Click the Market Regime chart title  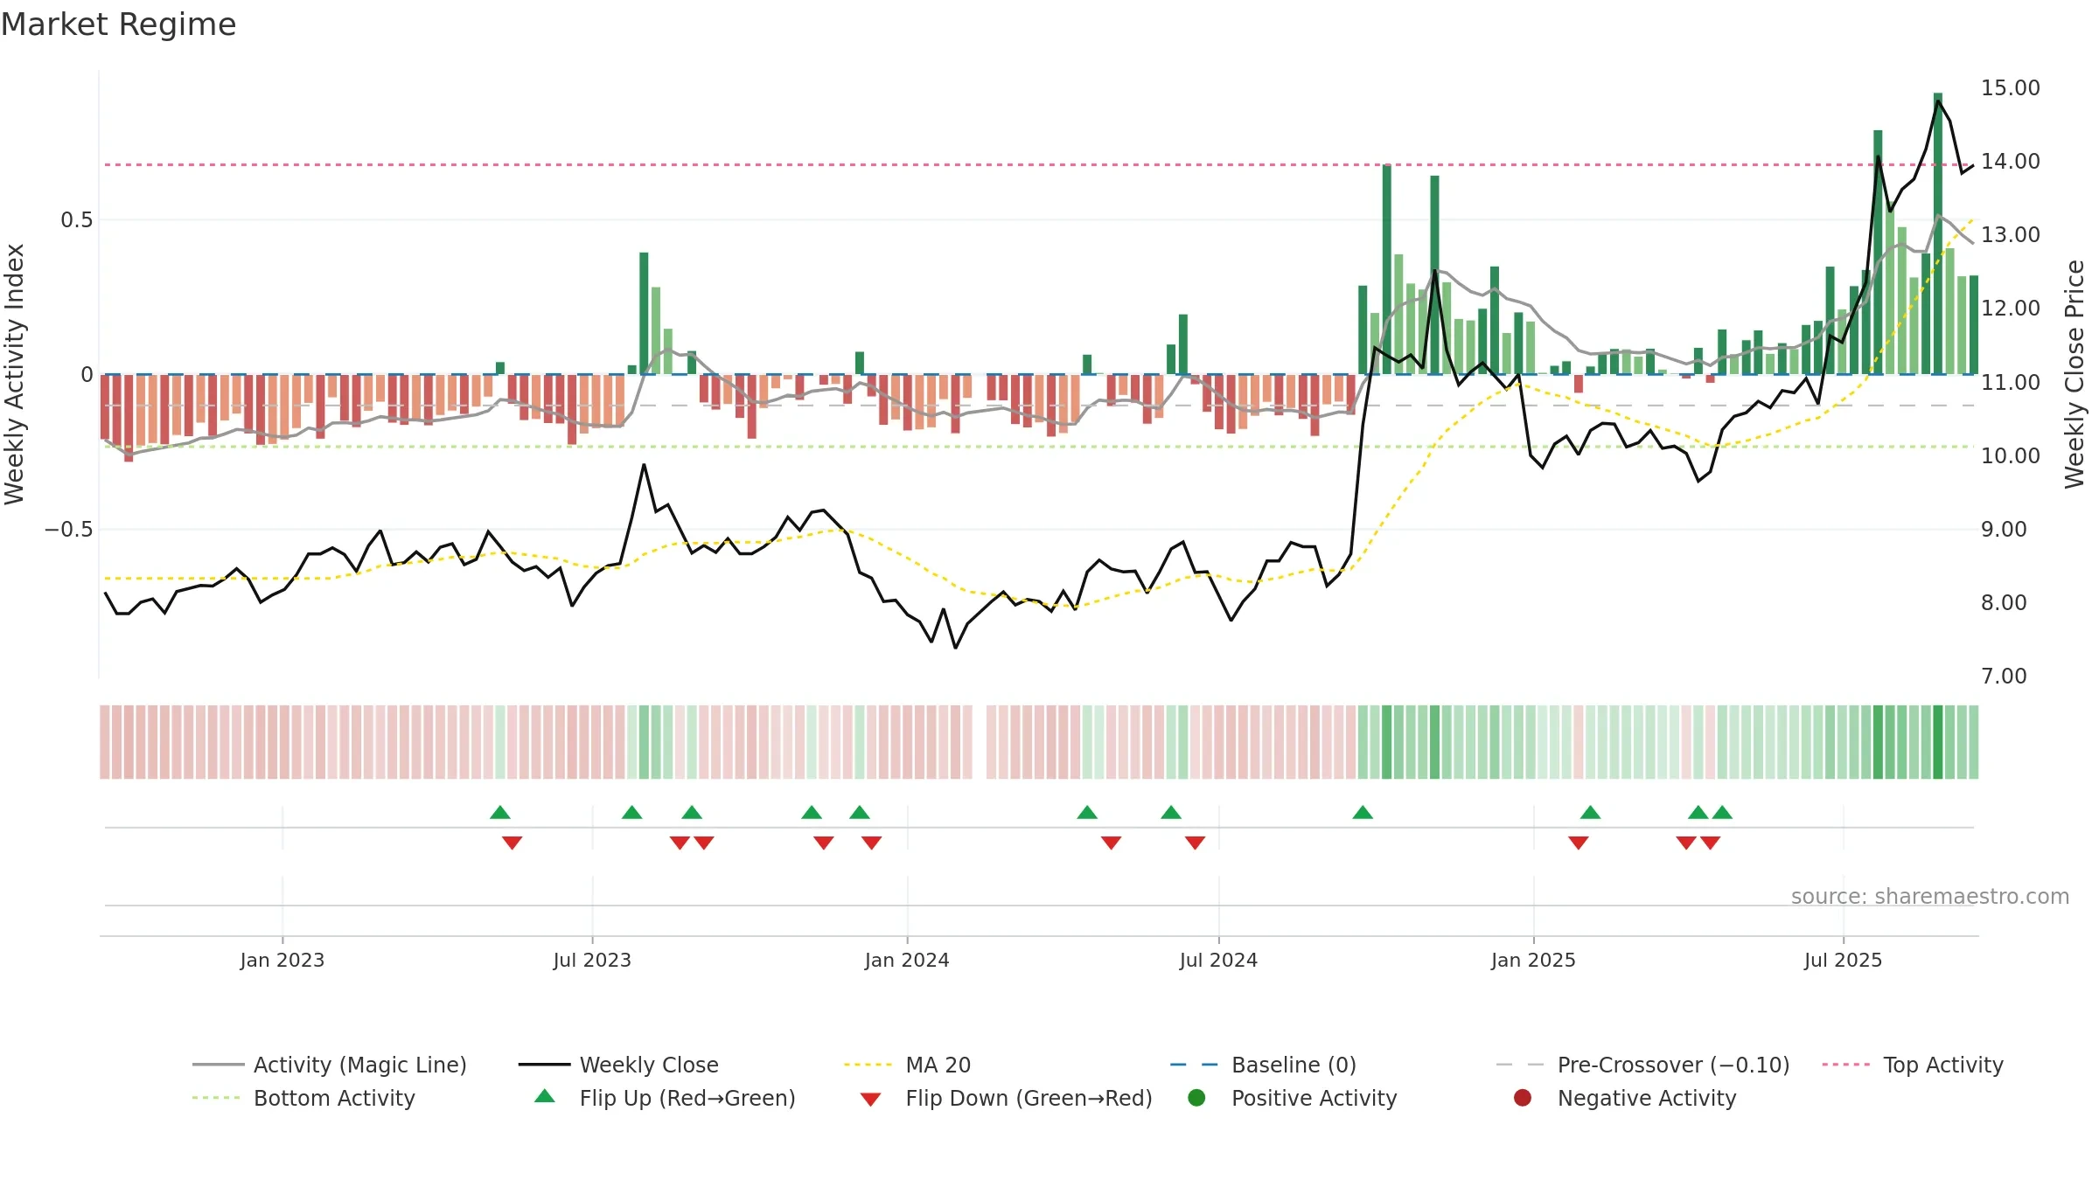pos(118,24)
